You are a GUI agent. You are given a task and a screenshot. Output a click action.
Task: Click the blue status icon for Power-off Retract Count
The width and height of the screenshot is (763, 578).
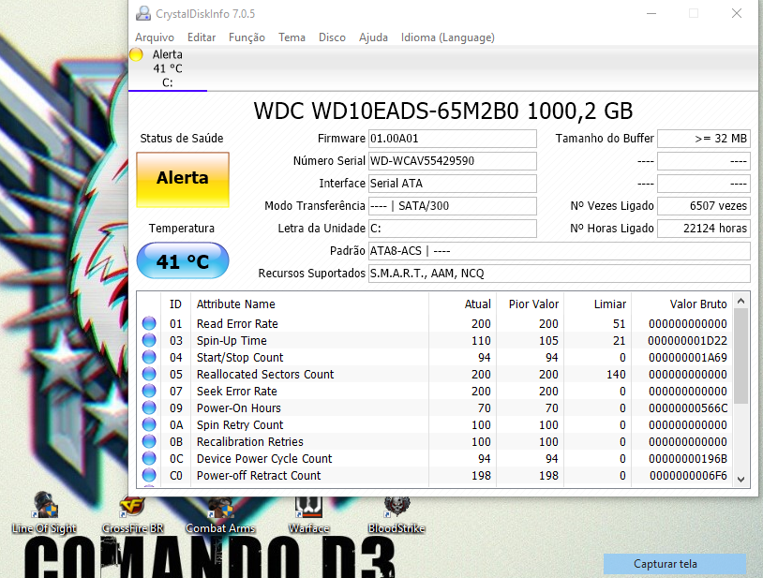[x=149, y=475]
